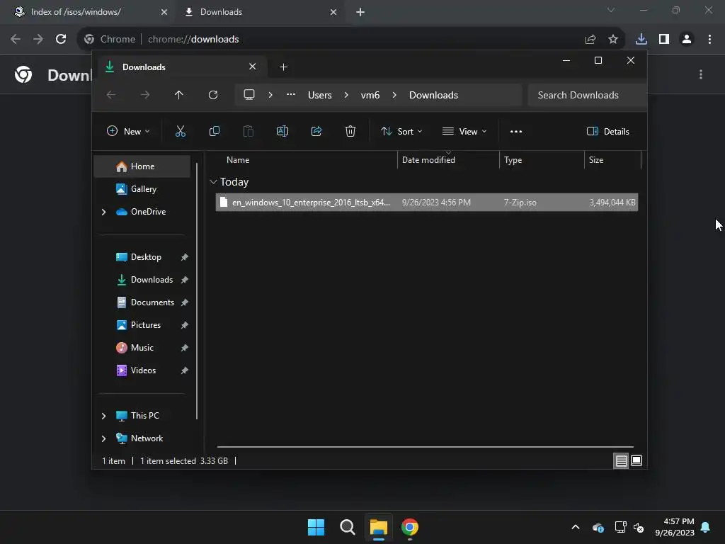Image resolution: width=725 pixels, height=544 pixels.
Task: Add a new Explorer tab with plus
Action: (283, 67)
